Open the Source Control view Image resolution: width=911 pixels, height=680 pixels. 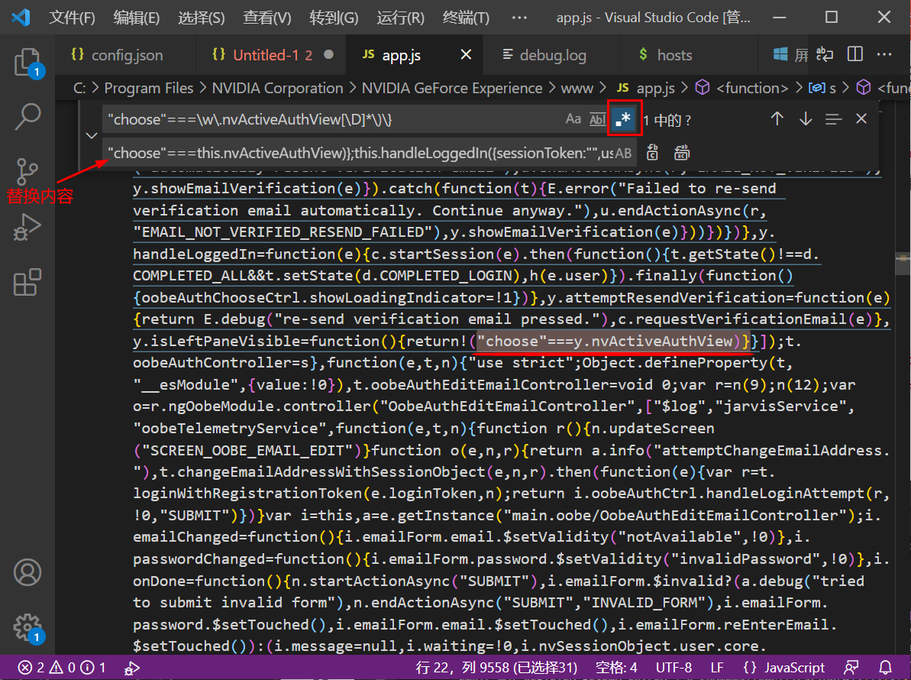[27, 172]
